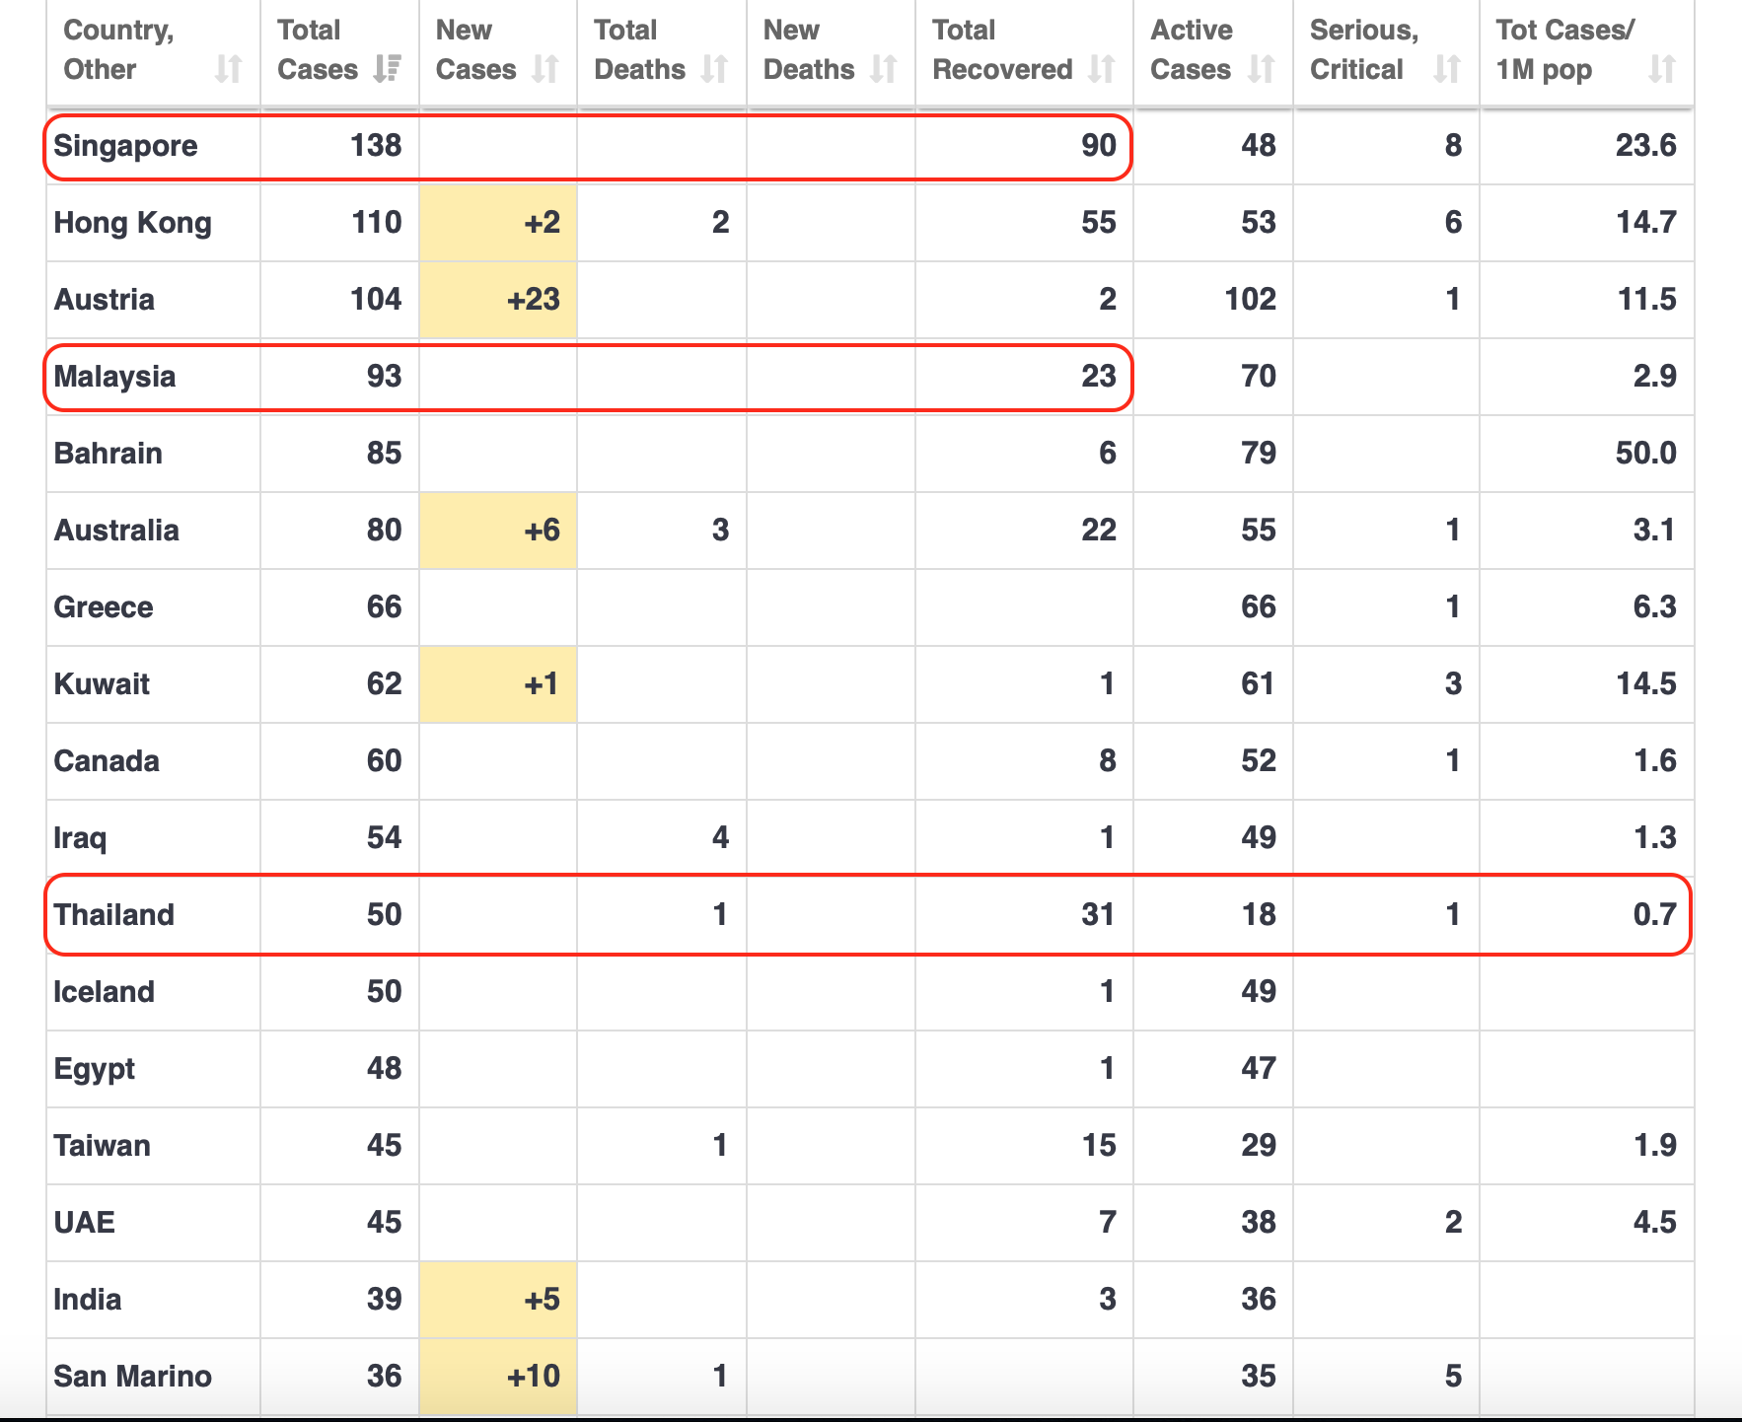Click San Marino's +10 new cases
This screenshot has height=1422, width=1742.
pyautogui.click(x=498, y=1377)
